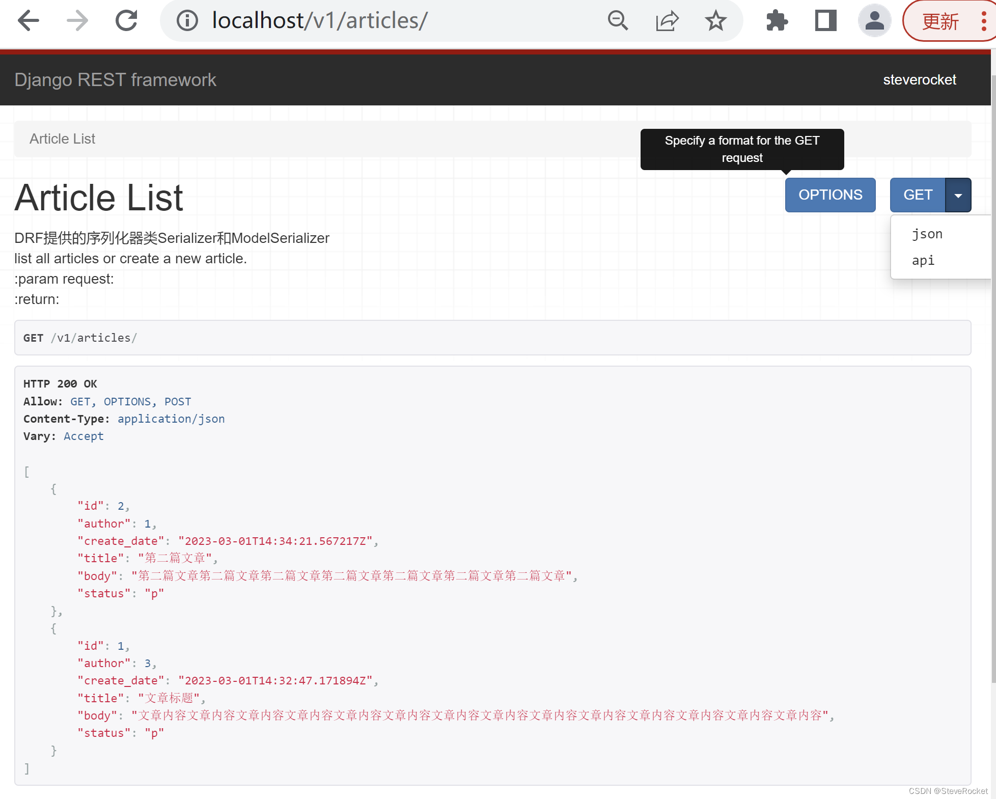Toggle the GET format dropdown caret

pyautogui.click(x=958, y=195)
